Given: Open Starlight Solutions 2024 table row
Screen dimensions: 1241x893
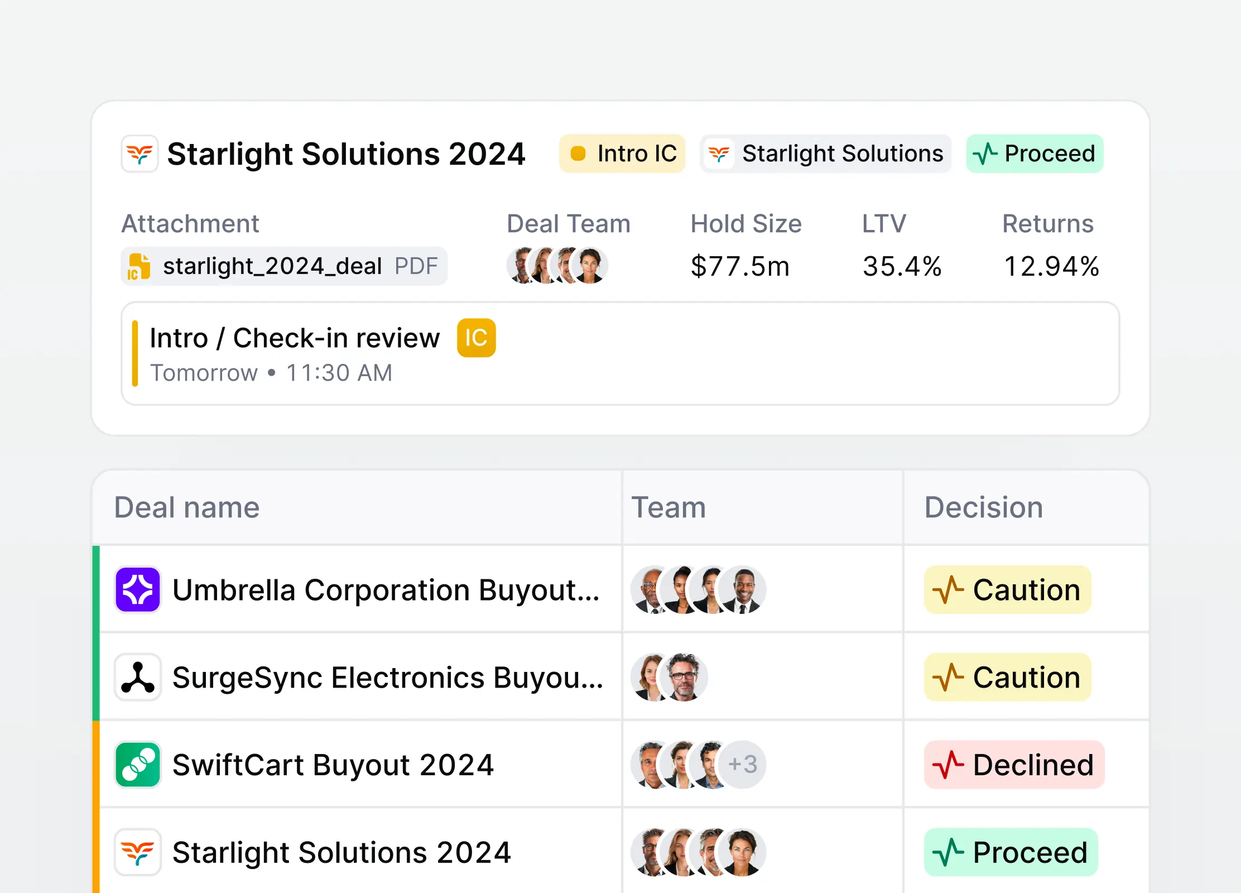Looking at the screenshot, I should click(x=620, y=851).
